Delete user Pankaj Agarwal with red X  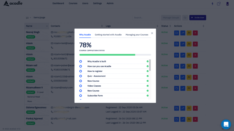coord(195,119)
